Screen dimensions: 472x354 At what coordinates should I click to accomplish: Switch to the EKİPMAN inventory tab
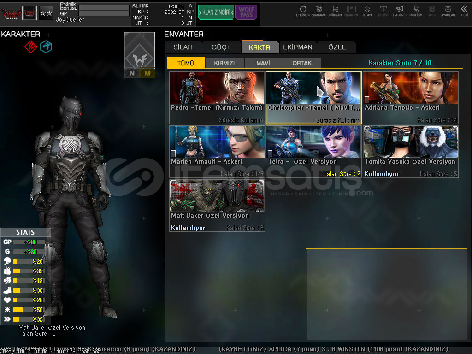pos(298,47)
